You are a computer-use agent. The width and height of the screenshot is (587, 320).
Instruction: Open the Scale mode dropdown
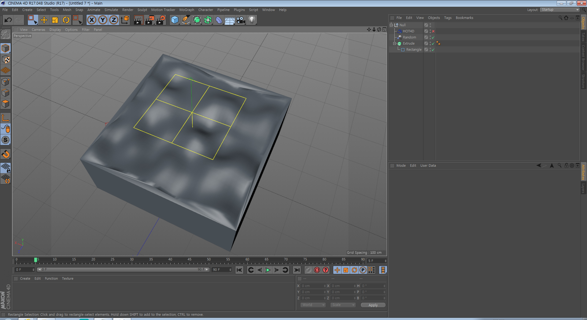(343, 305)
